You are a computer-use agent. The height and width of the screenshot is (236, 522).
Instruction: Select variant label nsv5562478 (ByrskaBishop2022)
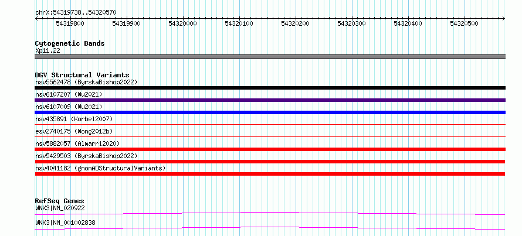pyautogui.click(x=86, y=82)
